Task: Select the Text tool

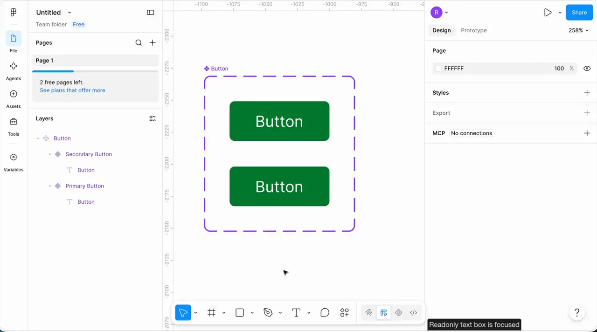Action: pyautogui.click(x=296, y=312)
